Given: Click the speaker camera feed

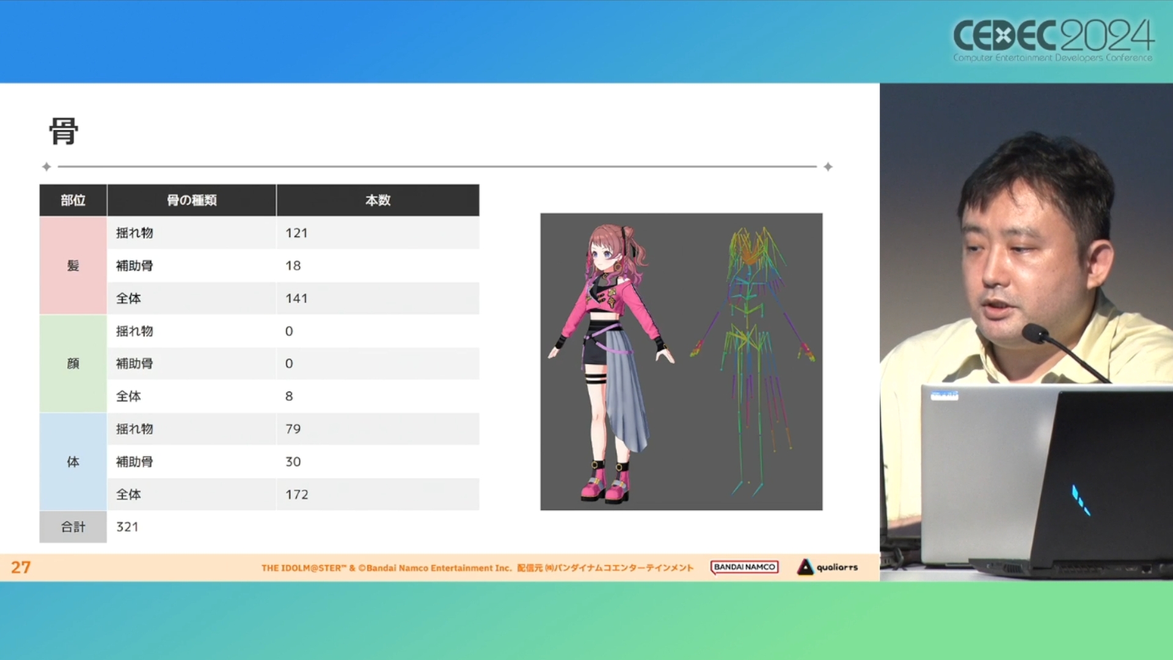Looking at the screenshot, I should 1026,332.
